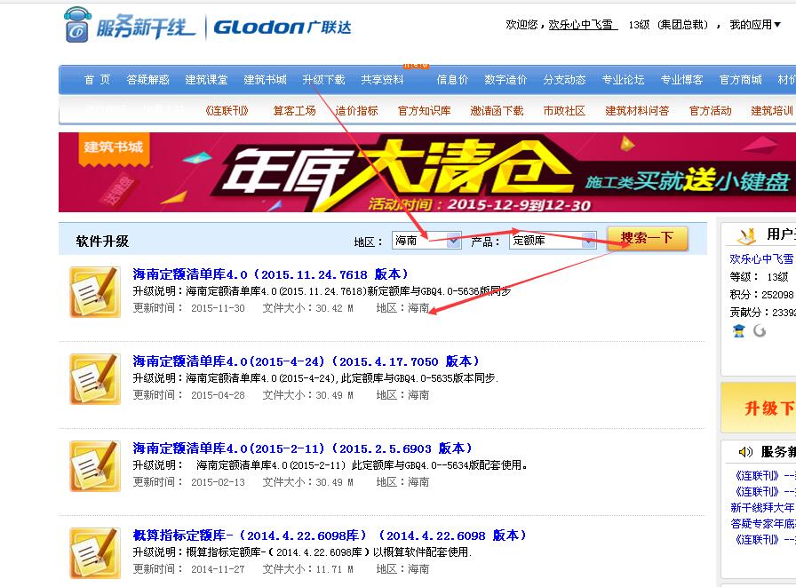Open the notepad icon beside 2015.2.5.6903 版本
Image resolution: width=796 pixels, height=587 pixels.
pos(95,466)
